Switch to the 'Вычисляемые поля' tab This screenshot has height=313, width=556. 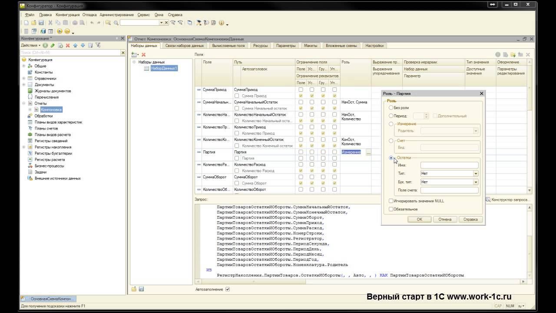pyautogui.click(x=228, y=46)
